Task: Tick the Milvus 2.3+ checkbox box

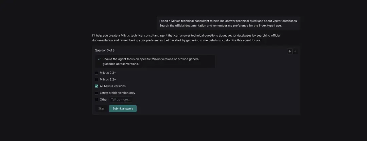Action: (97, 73)
